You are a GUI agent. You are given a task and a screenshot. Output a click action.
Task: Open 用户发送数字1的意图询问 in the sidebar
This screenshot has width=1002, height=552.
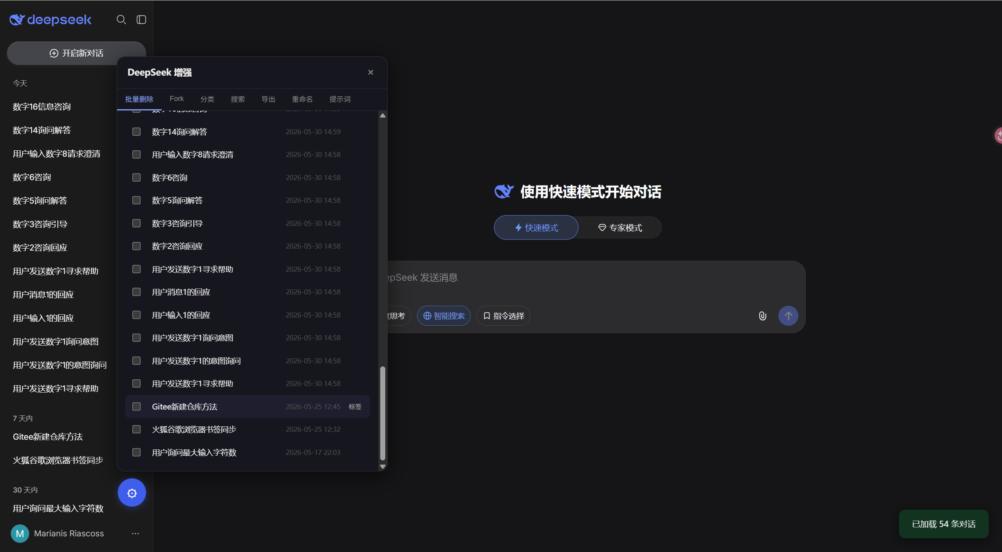(x=60, y=365)
